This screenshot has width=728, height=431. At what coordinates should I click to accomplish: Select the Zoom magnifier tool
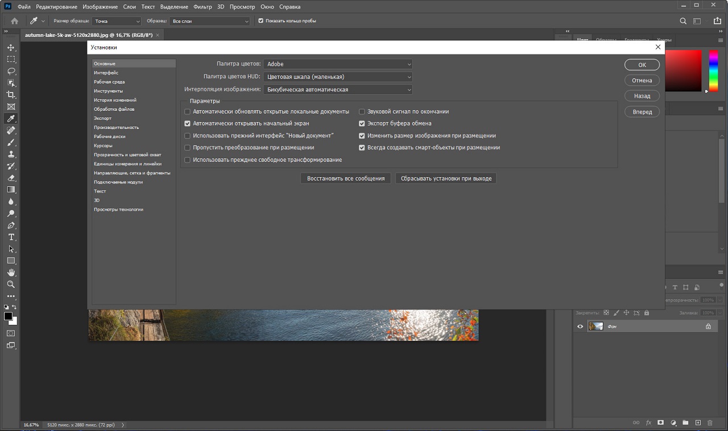(11, 284)
